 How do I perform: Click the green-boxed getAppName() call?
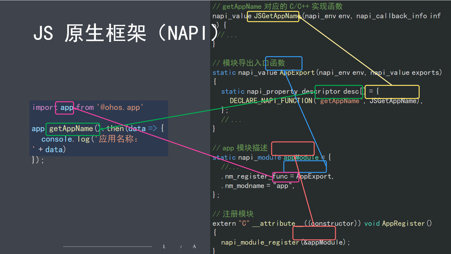tap(73, 129)
